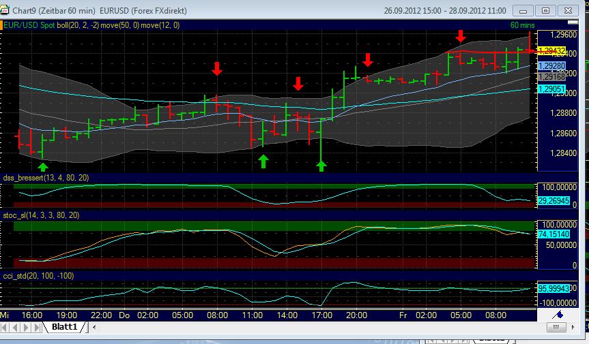The width and height of the screenshot is (589, 344).
Task: Click the 95,99943 CCI value tag
Action: click(554, 289)
